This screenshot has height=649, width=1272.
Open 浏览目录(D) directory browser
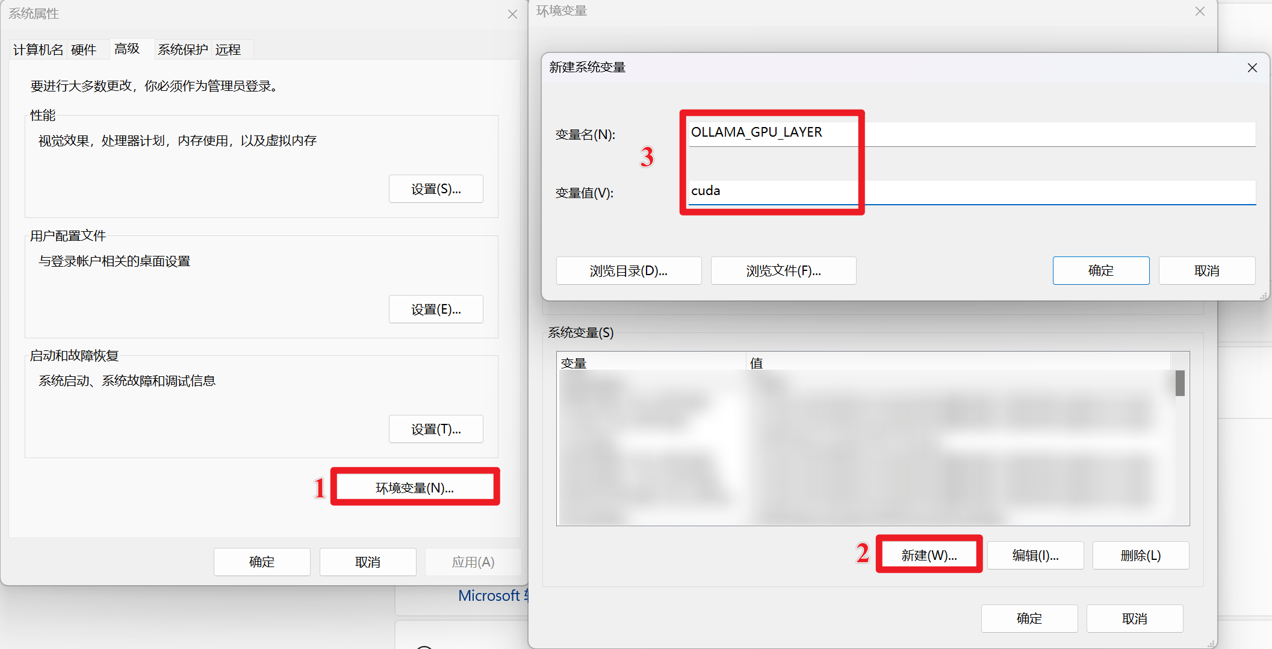click(628, 271)
